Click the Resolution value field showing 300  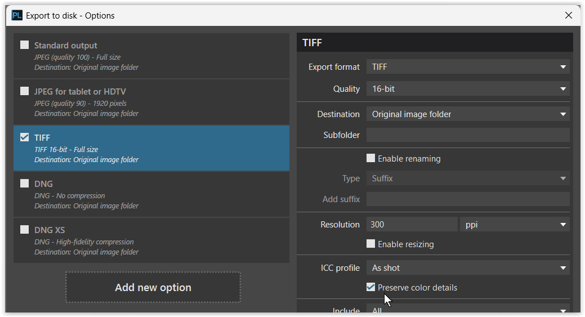[412, 225]
